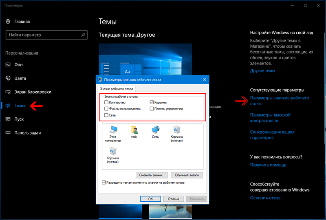The height and width of the screenshot is (220, 326).
Task: Select Этот компьютер icon in dialog
Action: coord(113,134)
